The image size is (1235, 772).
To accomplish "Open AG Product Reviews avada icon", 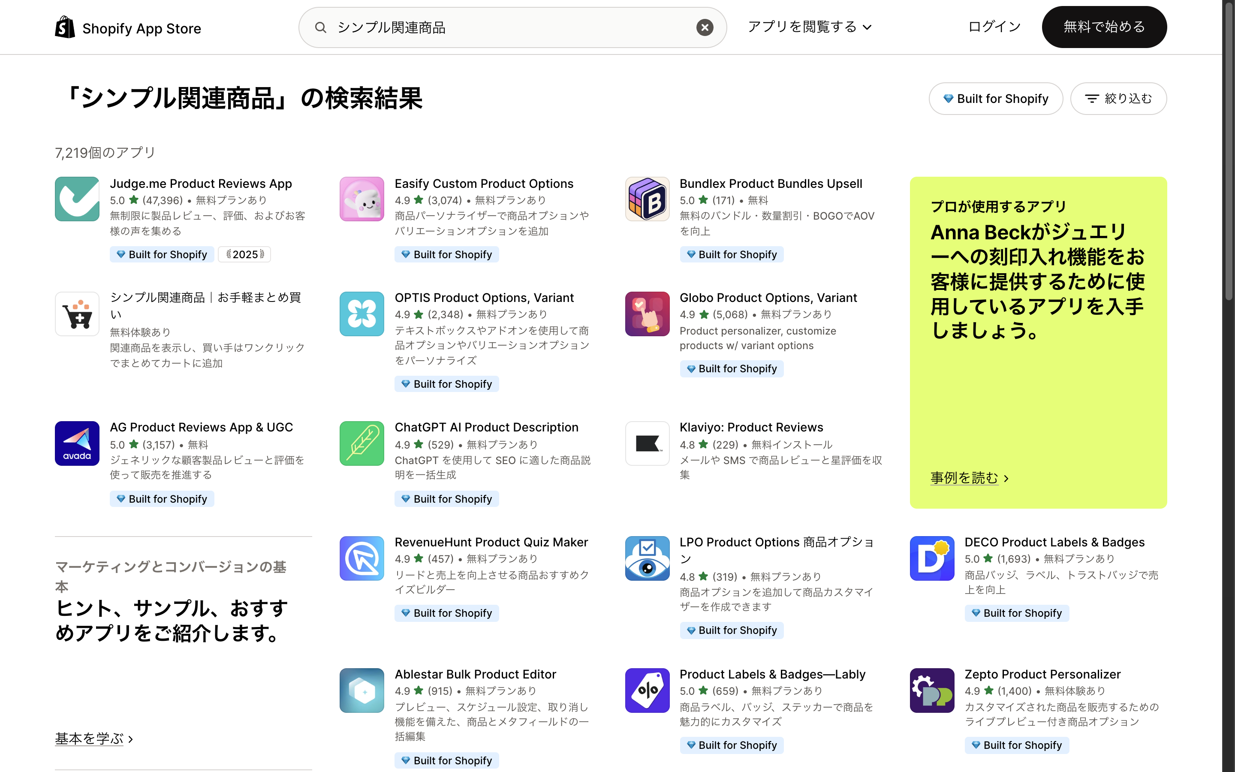I will (77, 443).
